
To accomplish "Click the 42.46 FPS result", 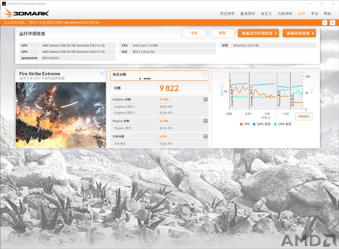I will [166, 113].
